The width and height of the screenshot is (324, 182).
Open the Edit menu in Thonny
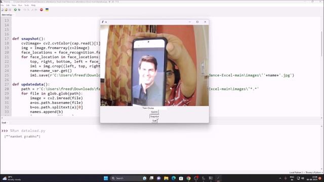pyautogui.click(x=8, y=5)
